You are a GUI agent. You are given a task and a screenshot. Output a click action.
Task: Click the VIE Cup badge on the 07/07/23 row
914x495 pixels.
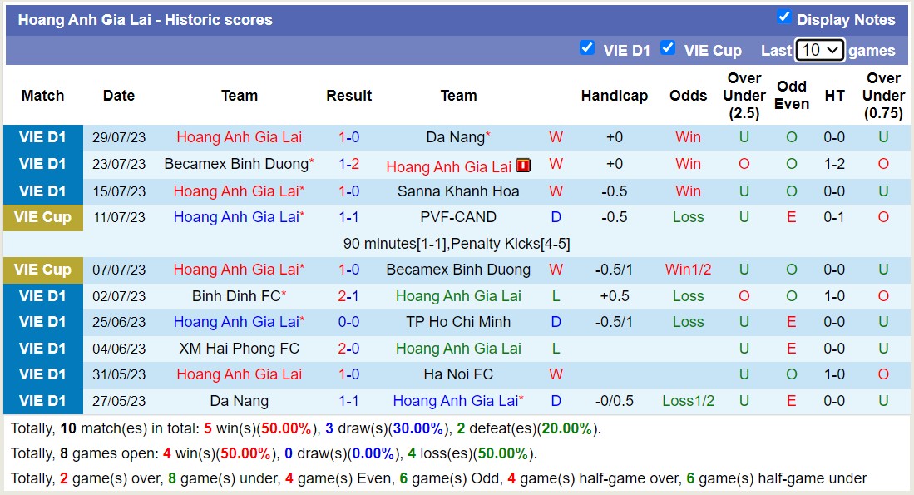42,269
